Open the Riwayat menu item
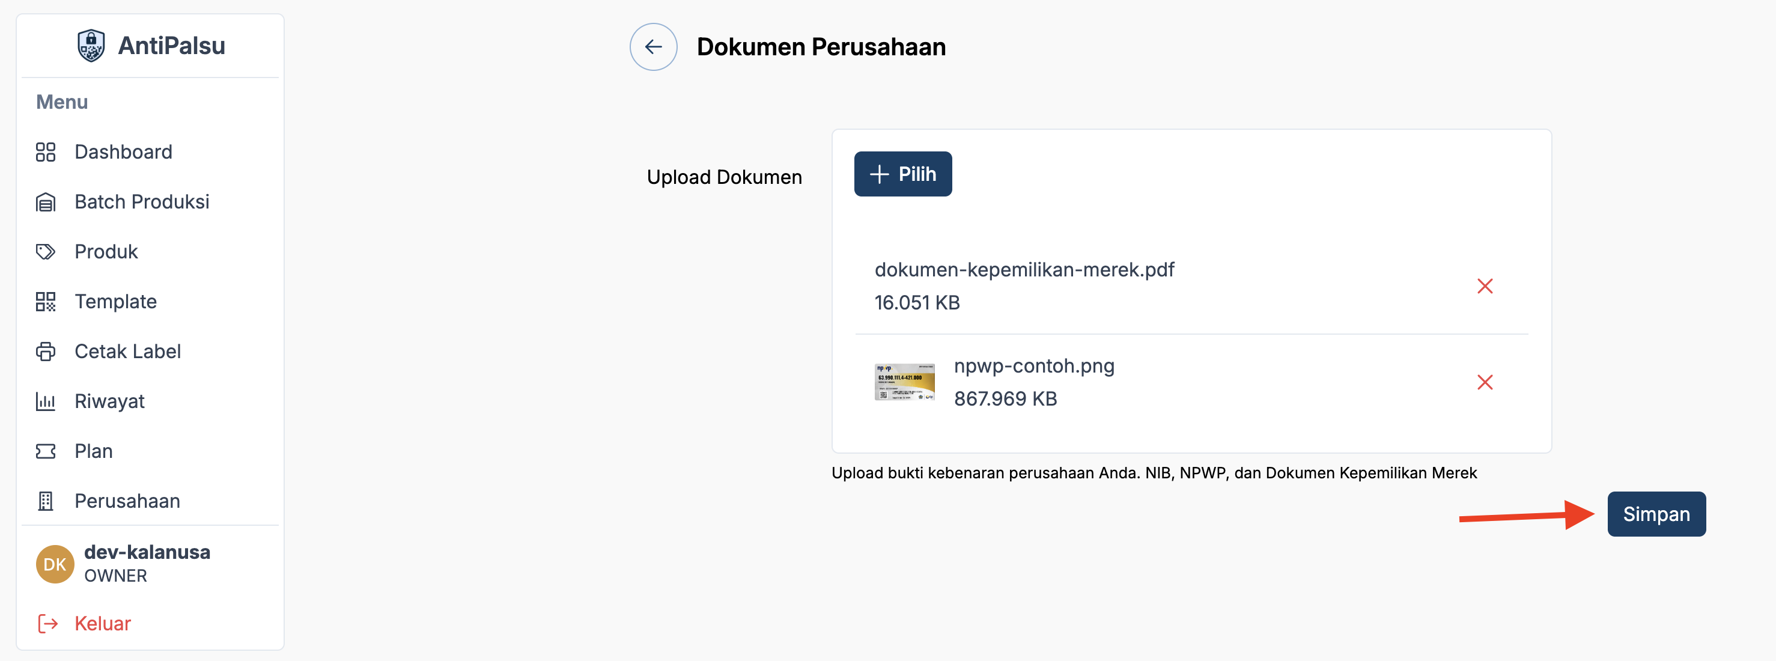 109,401
